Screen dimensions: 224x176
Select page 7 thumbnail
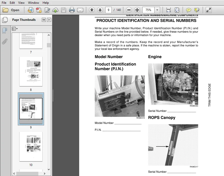31,41
